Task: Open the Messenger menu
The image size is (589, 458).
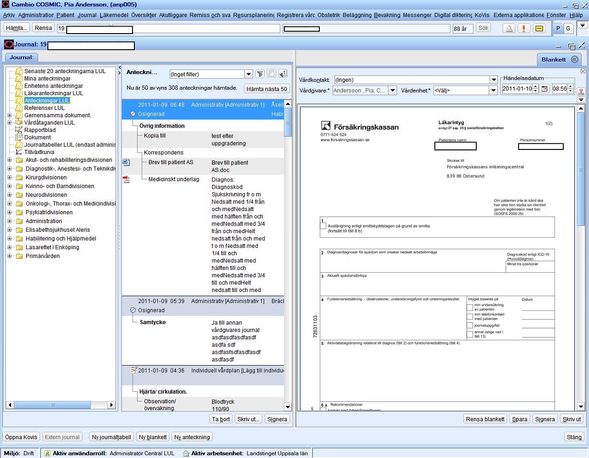Action: point(417,15)
